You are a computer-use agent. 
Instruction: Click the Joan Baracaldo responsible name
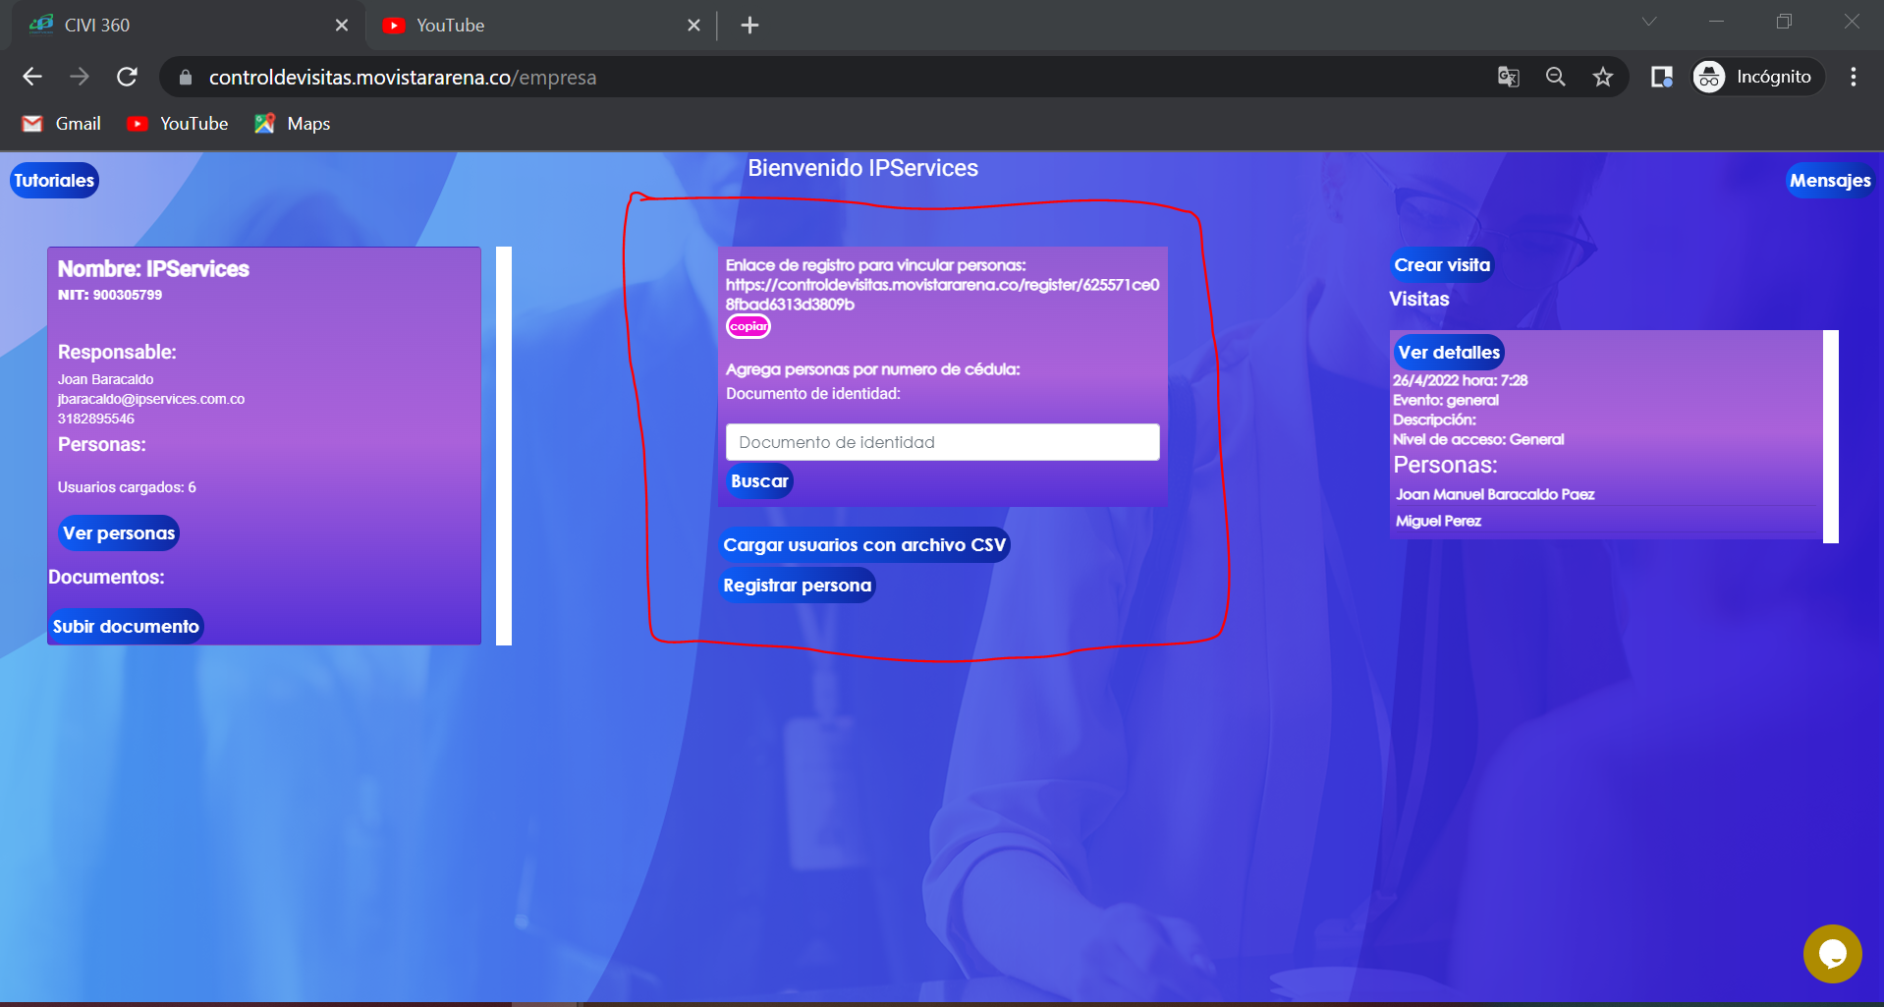point(105,379)
